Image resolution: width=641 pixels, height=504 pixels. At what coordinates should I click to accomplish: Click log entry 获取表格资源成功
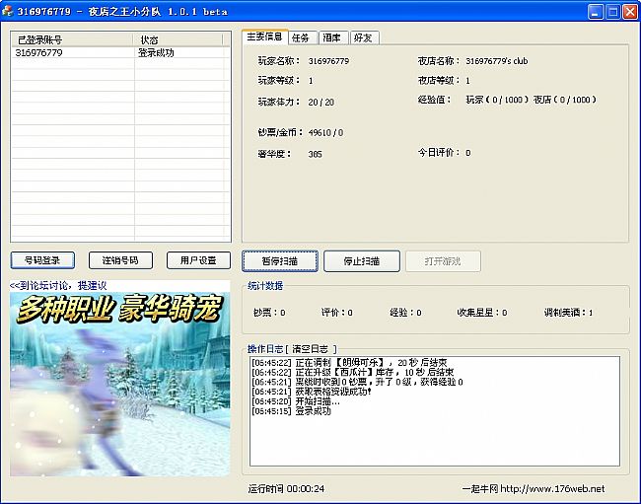(x=312, y=392)
